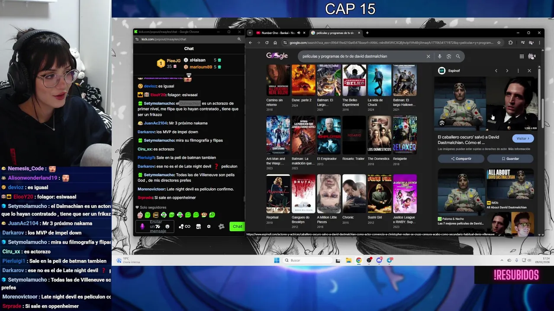Open Ant-Man and the Wasp poster
The height and width of the screenshot is (311, 554).
pyautogui.click(x=278, y=135)
